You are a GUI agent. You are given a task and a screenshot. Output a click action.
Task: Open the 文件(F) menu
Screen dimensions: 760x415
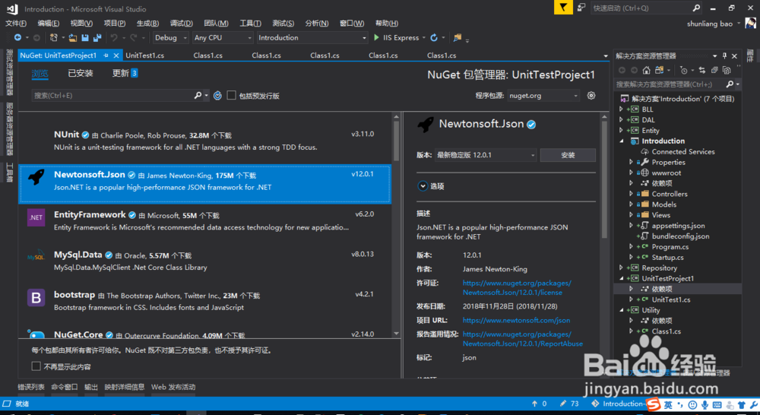[x=16, y=24]
